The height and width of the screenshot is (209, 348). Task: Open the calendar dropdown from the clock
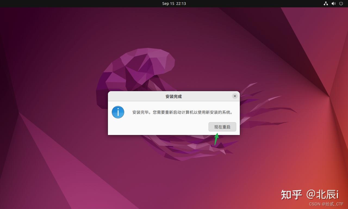pyautogui.click(x=174, y=4)
